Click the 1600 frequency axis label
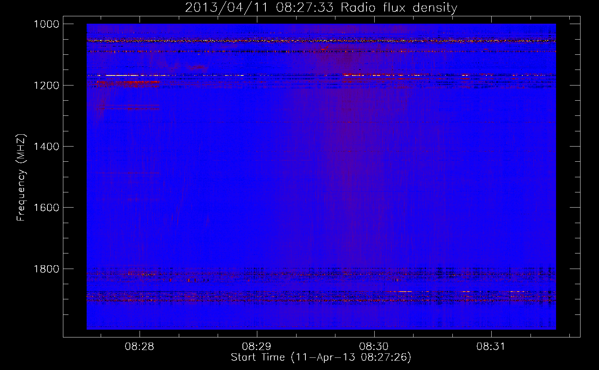 46,208
